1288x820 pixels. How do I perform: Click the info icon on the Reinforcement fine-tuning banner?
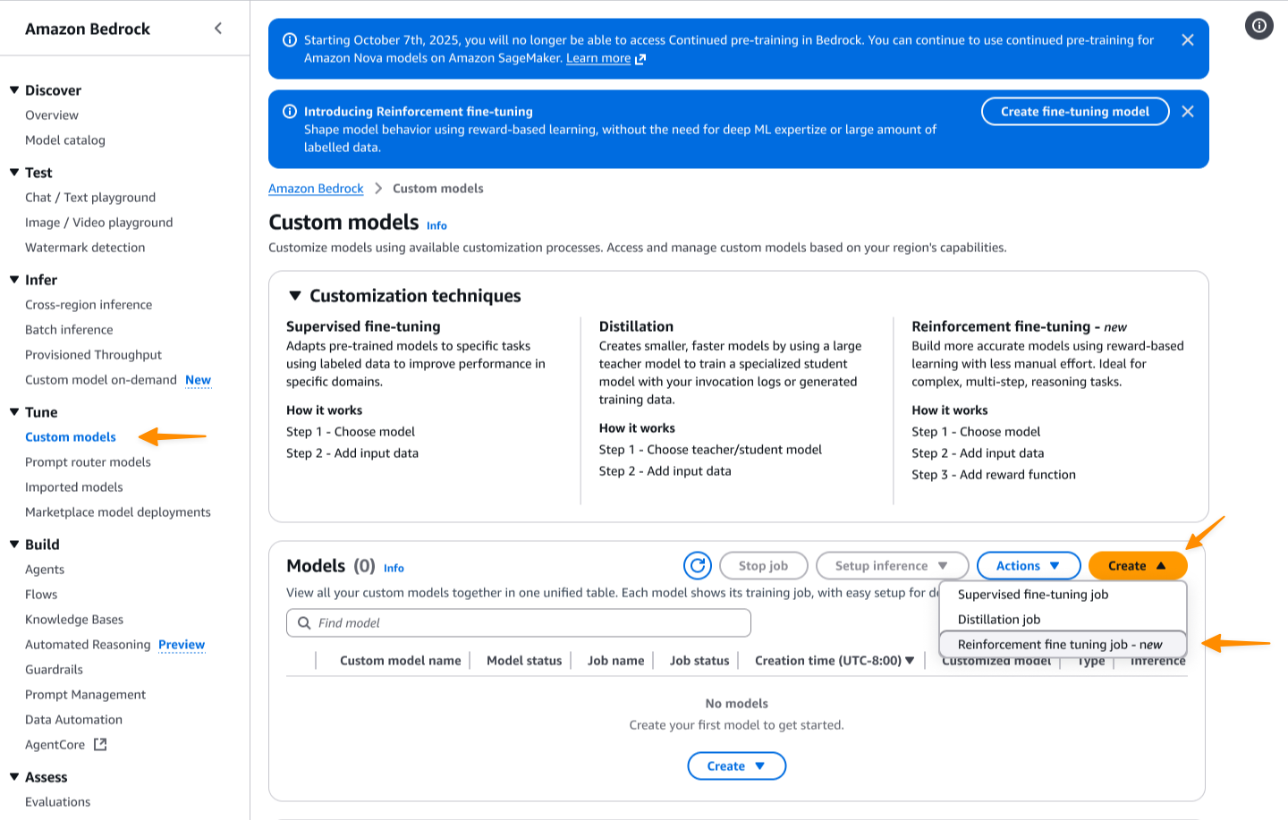289,110
